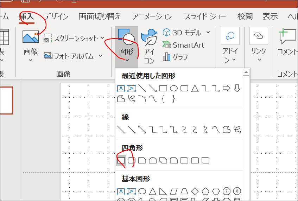Choose the curved connector without arrows under 線

184,130
